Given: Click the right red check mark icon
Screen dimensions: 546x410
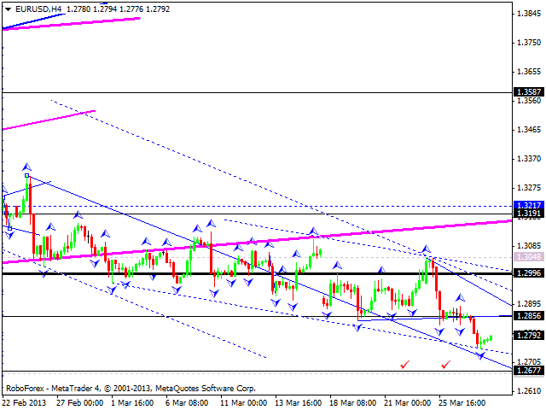Looking at the screenshot, I should pyautogui.click(x=446, y=364).
